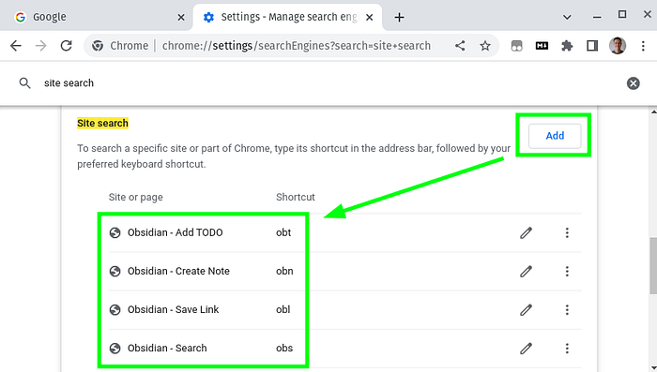Click the MD extension icon in the toolbar
Image resolution: width=657 pixels, height=372 pixels.
pos(542,46)
